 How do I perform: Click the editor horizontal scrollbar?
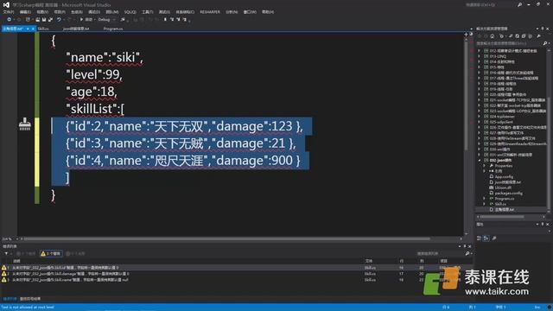click(x=227, y=238)
